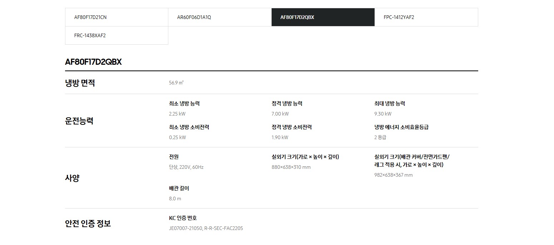Click the KC 인증 번호 label
554x245 pixels.
click(x=183, y=218)
